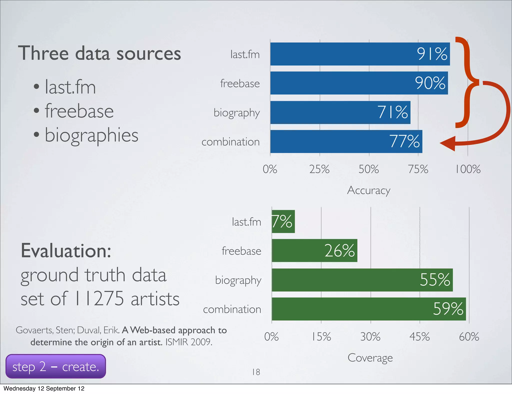Click 'Govaerts, Sten; Duval, Erik.' citation authors

pos(68,330)
